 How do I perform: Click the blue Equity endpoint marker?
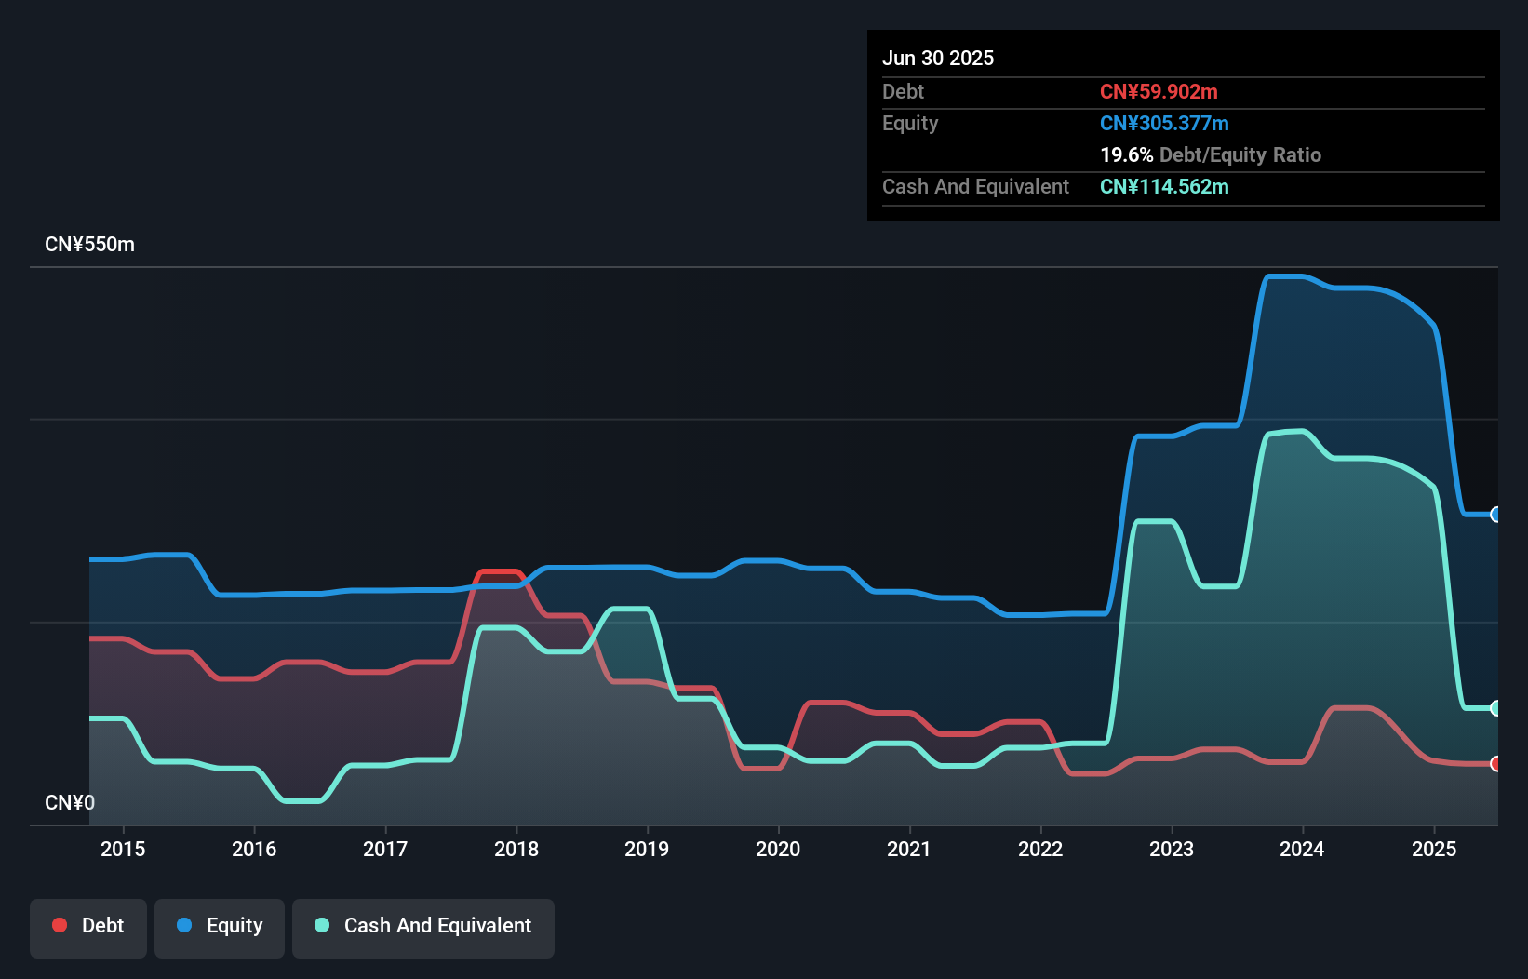point(1496,515)
